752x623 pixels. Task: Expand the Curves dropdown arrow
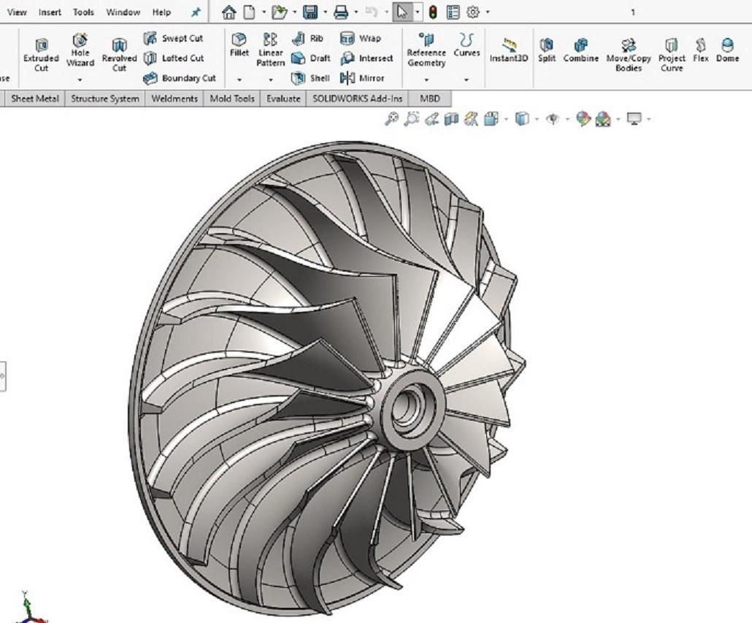[x=467, y=80]
